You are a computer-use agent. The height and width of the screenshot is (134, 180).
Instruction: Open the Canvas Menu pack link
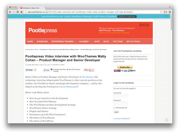(68, 87)
